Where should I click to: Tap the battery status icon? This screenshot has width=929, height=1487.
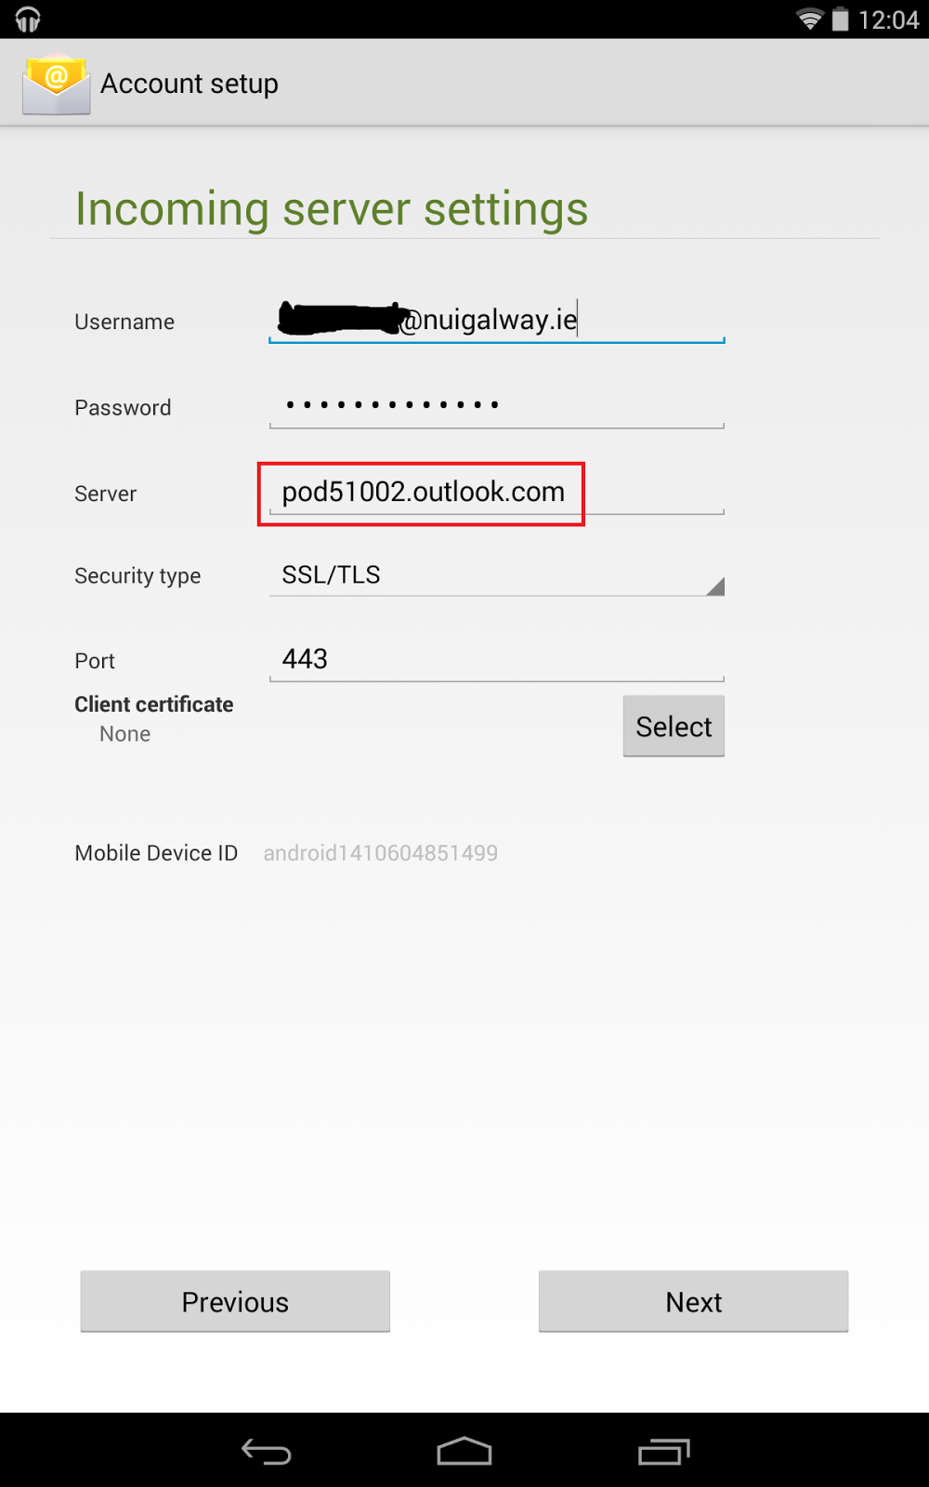click(x=840, y=19)
